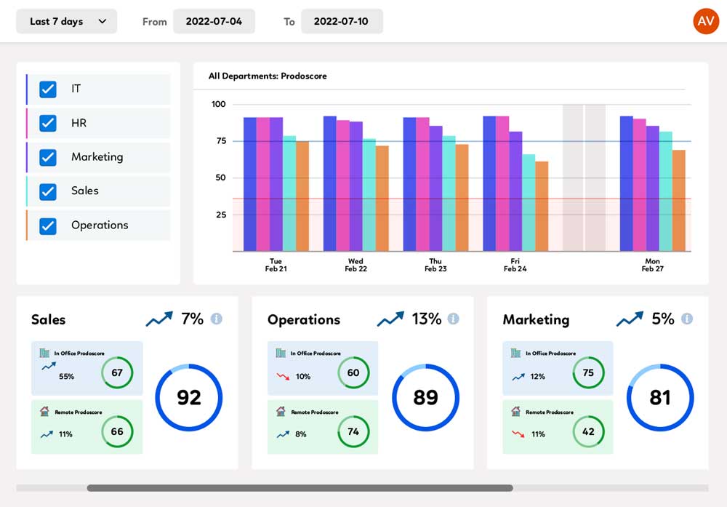Disable the Operations department checkbox

48,226
